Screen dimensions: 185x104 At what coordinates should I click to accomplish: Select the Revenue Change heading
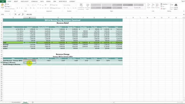click(63, 54)
